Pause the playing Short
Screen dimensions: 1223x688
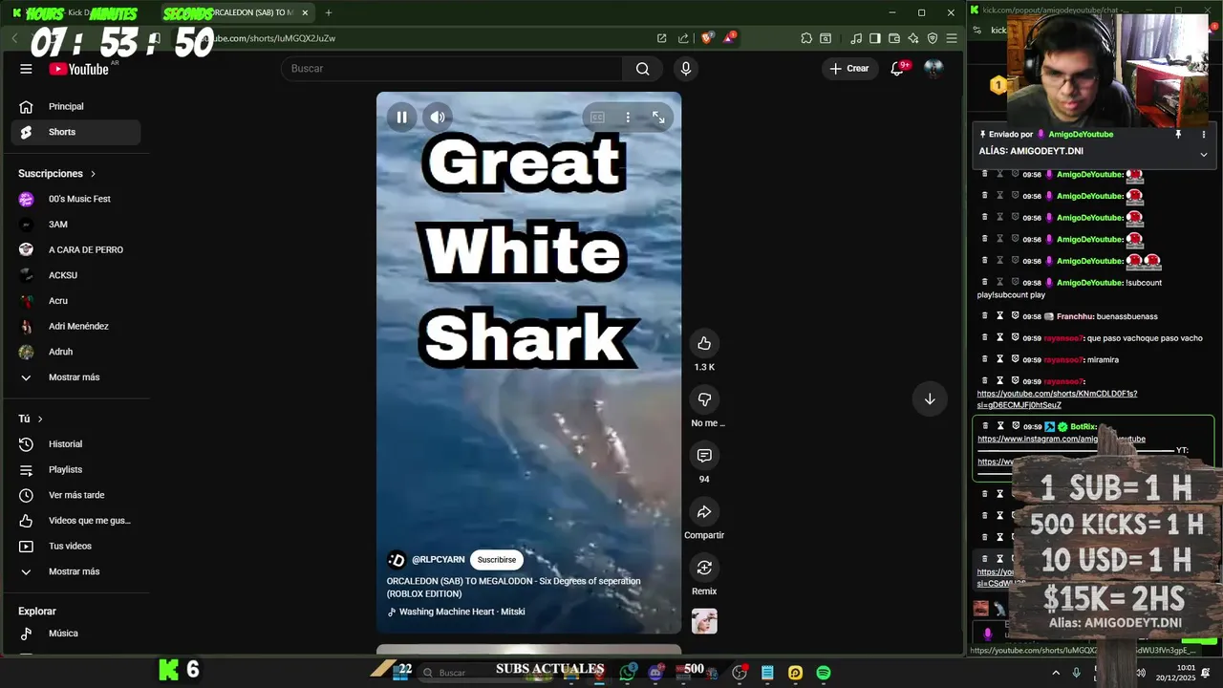coord(402,118)
